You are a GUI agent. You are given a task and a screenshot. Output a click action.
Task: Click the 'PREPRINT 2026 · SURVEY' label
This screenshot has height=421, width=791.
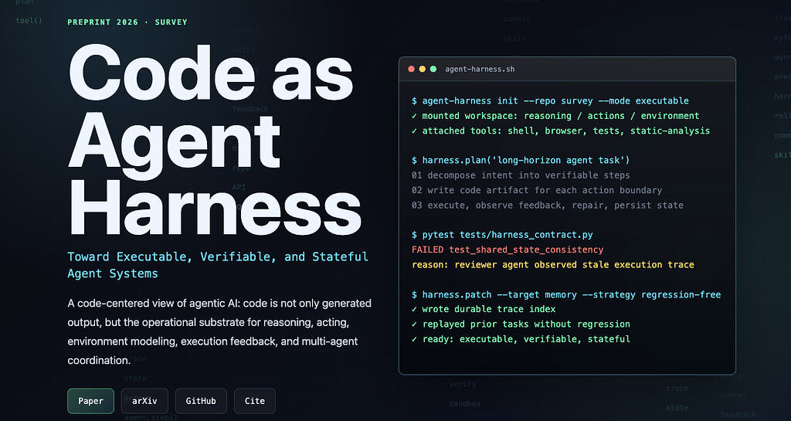[x=127, y=22]
